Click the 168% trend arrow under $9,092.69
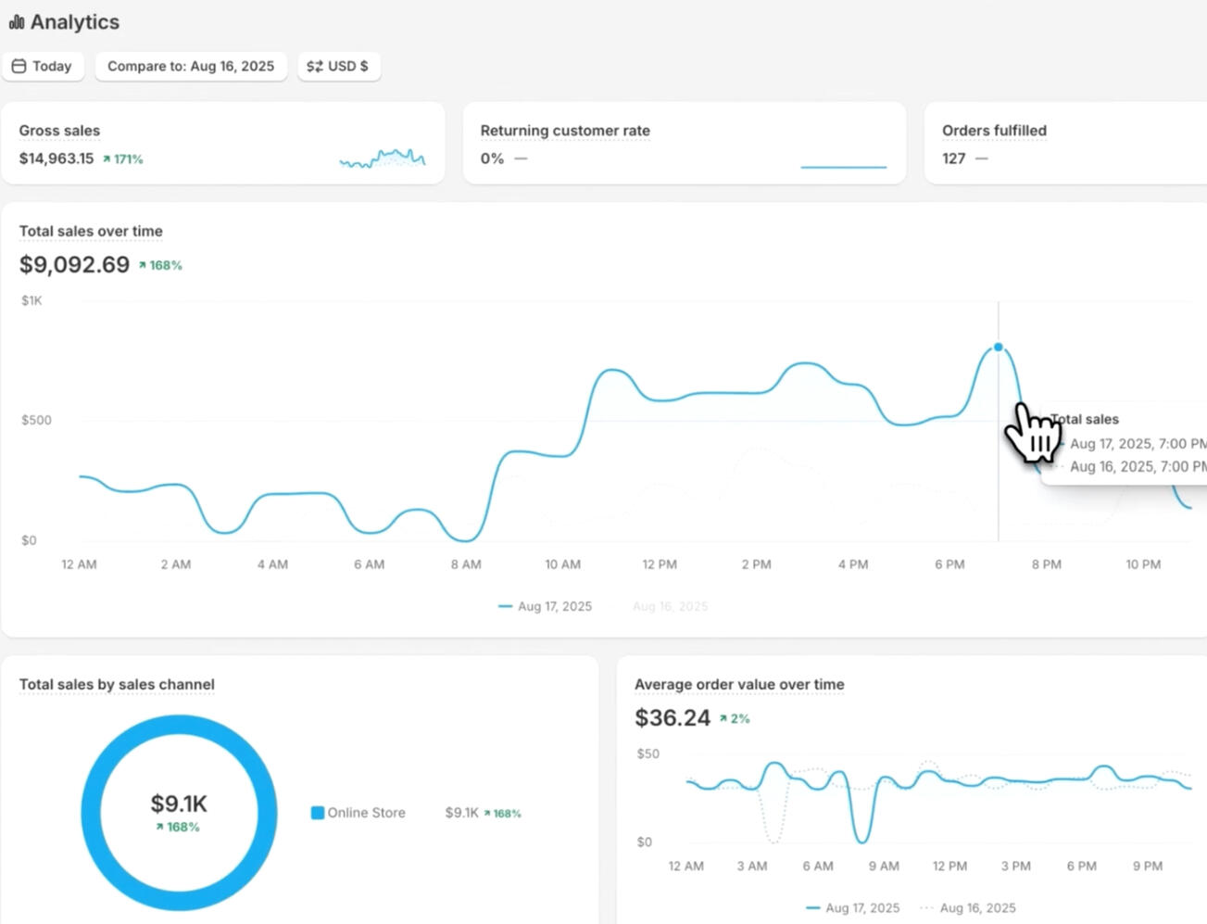 pos(143,265)
